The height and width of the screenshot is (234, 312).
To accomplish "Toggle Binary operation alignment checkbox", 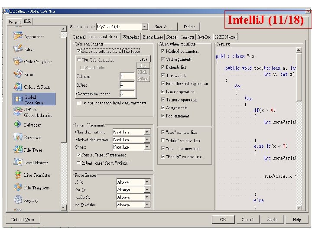I will pyautogui.click(x=163, y=91).
